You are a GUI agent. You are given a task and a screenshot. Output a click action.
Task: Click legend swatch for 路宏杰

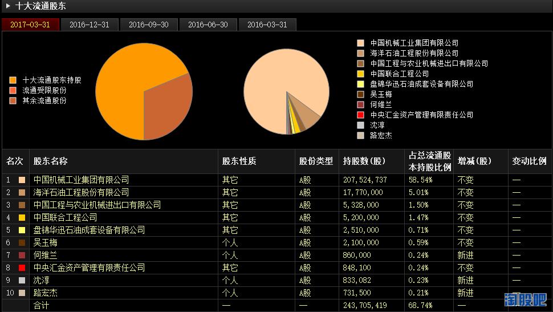[360, 135]
